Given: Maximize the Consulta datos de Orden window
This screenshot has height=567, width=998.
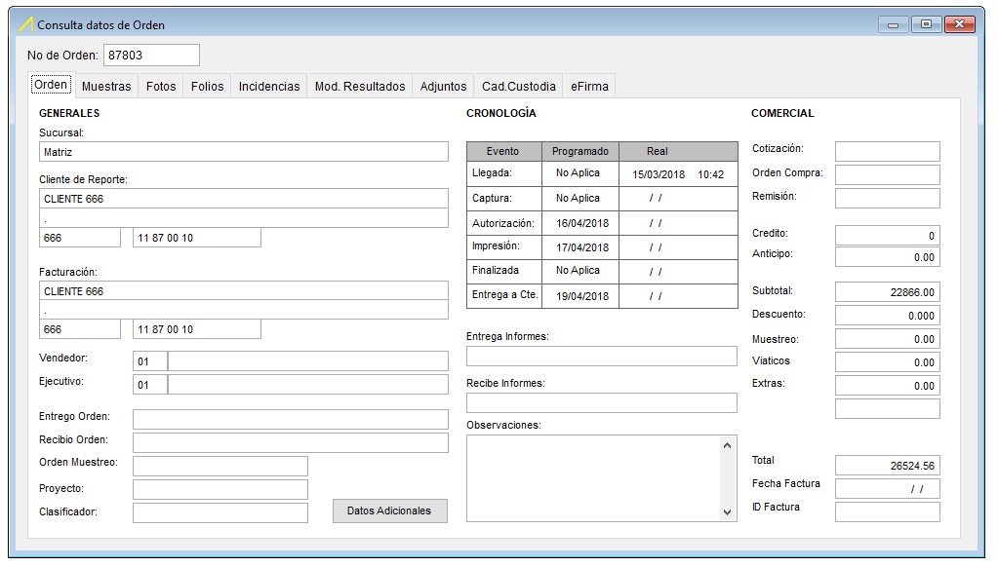Looking at the screenshot, I should [926, 24].
